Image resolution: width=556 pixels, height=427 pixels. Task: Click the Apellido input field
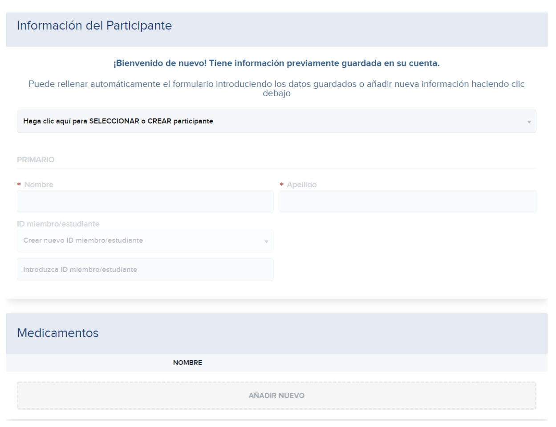pos(408,201)
